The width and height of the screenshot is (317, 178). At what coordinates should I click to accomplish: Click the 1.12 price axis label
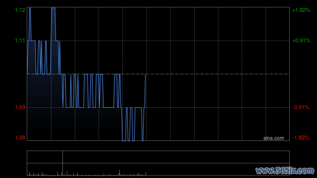[x=20, y=10]
